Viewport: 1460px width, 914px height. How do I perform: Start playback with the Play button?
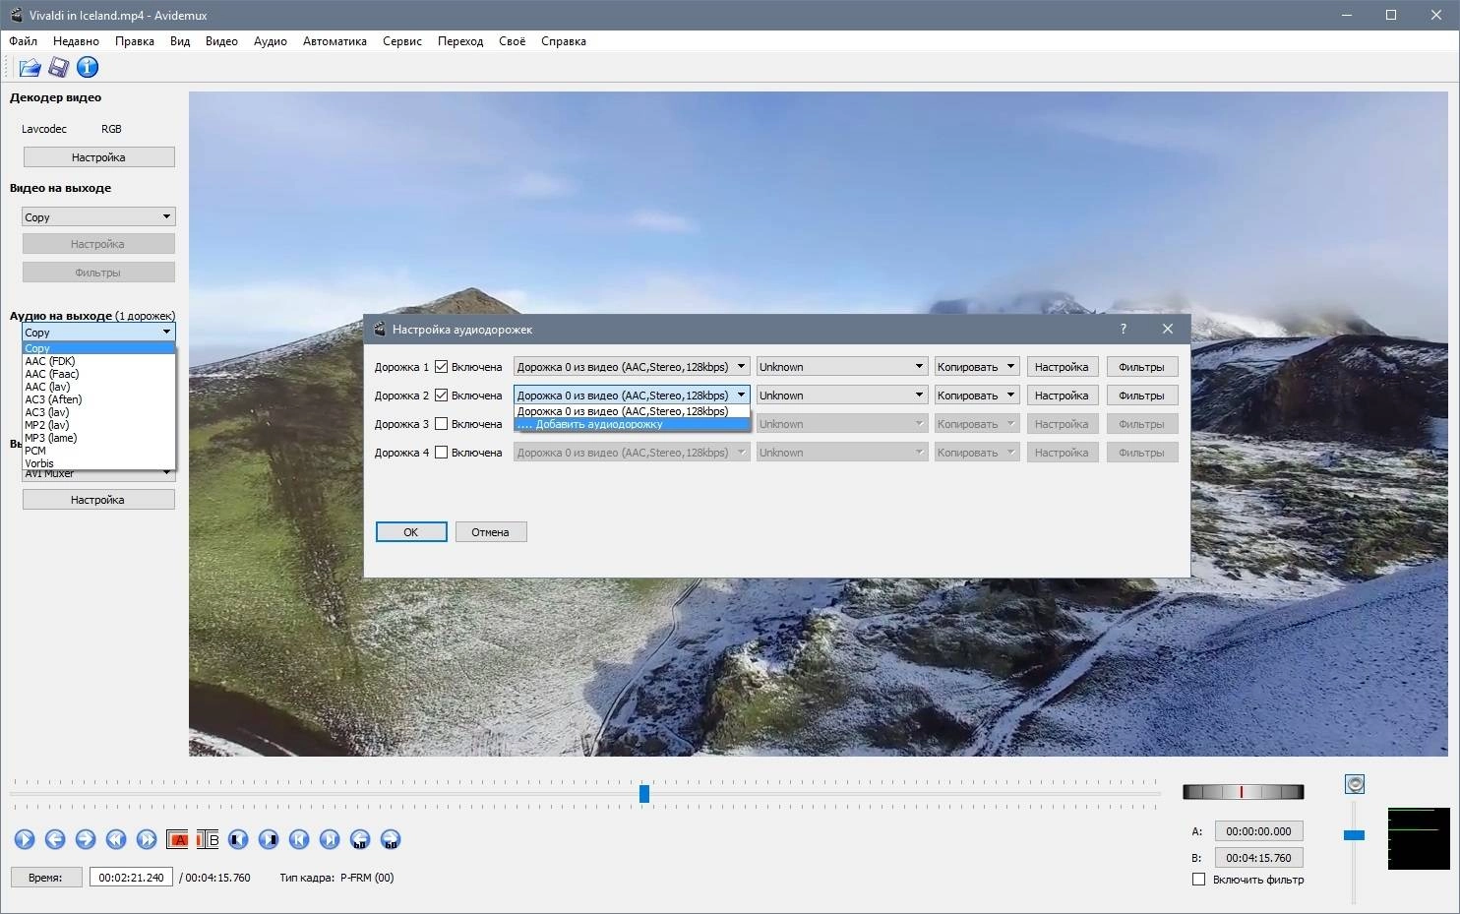tap(25, 839)
